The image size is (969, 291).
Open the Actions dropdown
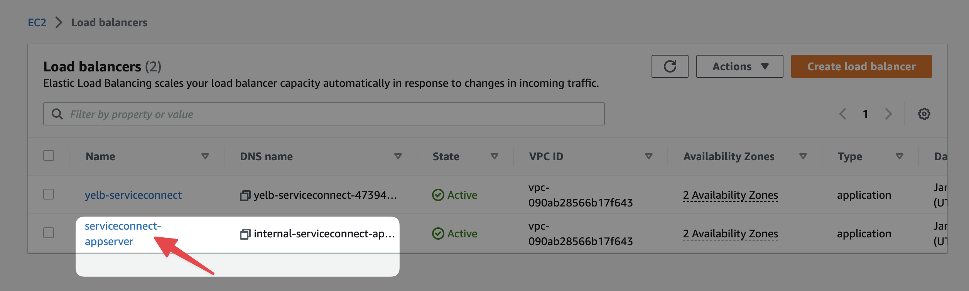click(739, 66)
